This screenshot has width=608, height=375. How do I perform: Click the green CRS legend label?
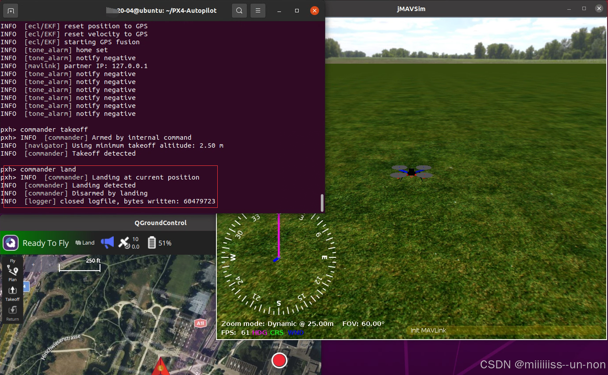click(277, 333)
